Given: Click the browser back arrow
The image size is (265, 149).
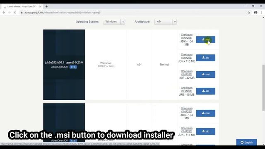Looking at the screenshot, I should coord(4,12).
